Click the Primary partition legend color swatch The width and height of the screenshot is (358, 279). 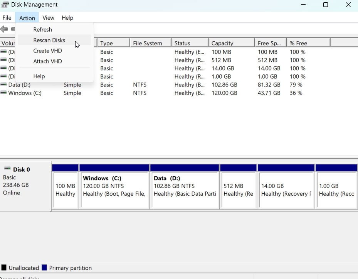(44, 268)
